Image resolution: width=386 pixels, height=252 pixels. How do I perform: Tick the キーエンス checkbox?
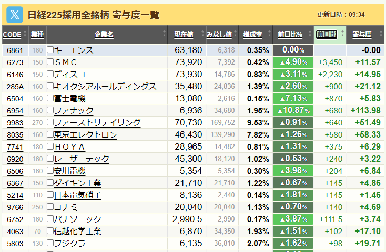(x=50, y=50)
